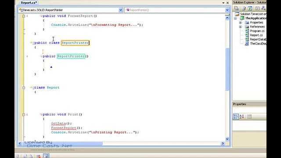Screen dimensions: 281x158
Task: Click the editor scroll up arrow
Action: click(x=227, y=18)
